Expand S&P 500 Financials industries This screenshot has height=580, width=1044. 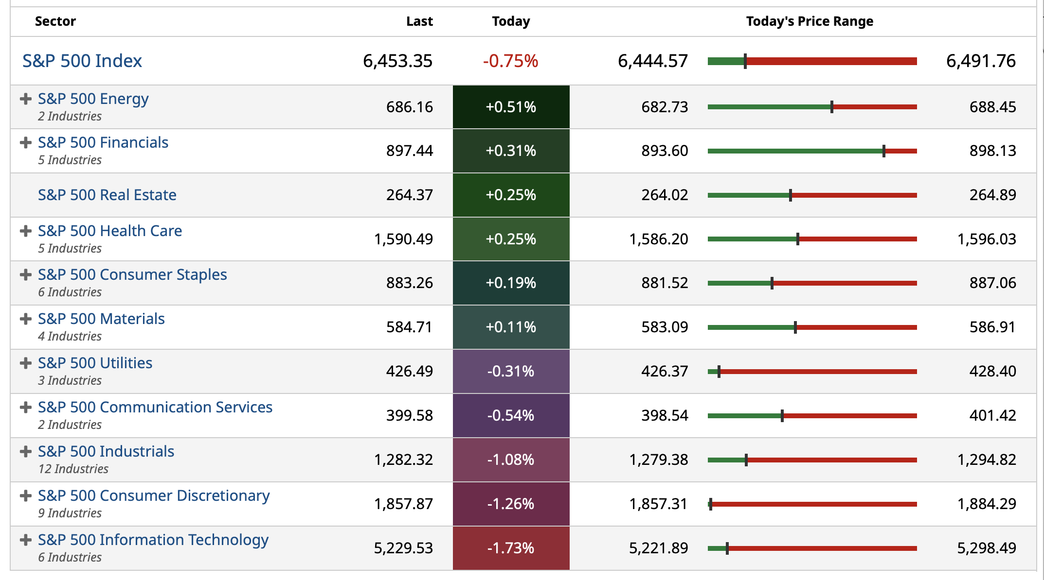[26, 143]
